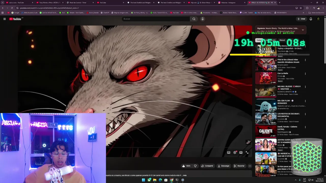Open the YouTube hamburger guide menu

(x=4, y=19)
